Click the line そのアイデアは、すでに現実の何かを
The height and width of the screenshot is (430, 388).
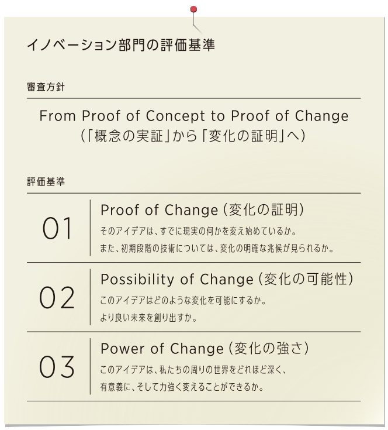pyautogui.click(x=199, y=231)
